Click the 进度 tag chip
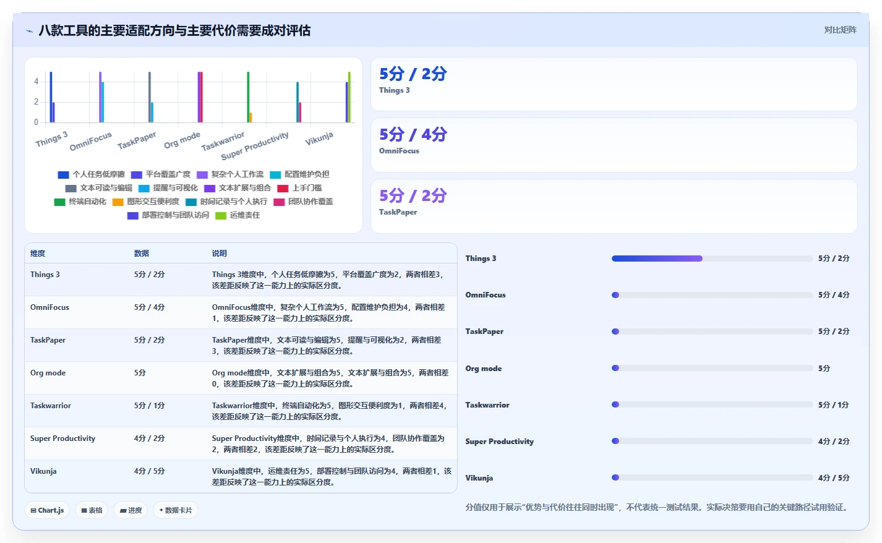Screen dimensions: 882x543 [x=131, y=510]
